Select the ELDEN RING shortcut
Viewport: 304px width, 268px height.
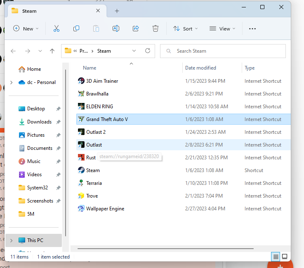click(99, 107)
